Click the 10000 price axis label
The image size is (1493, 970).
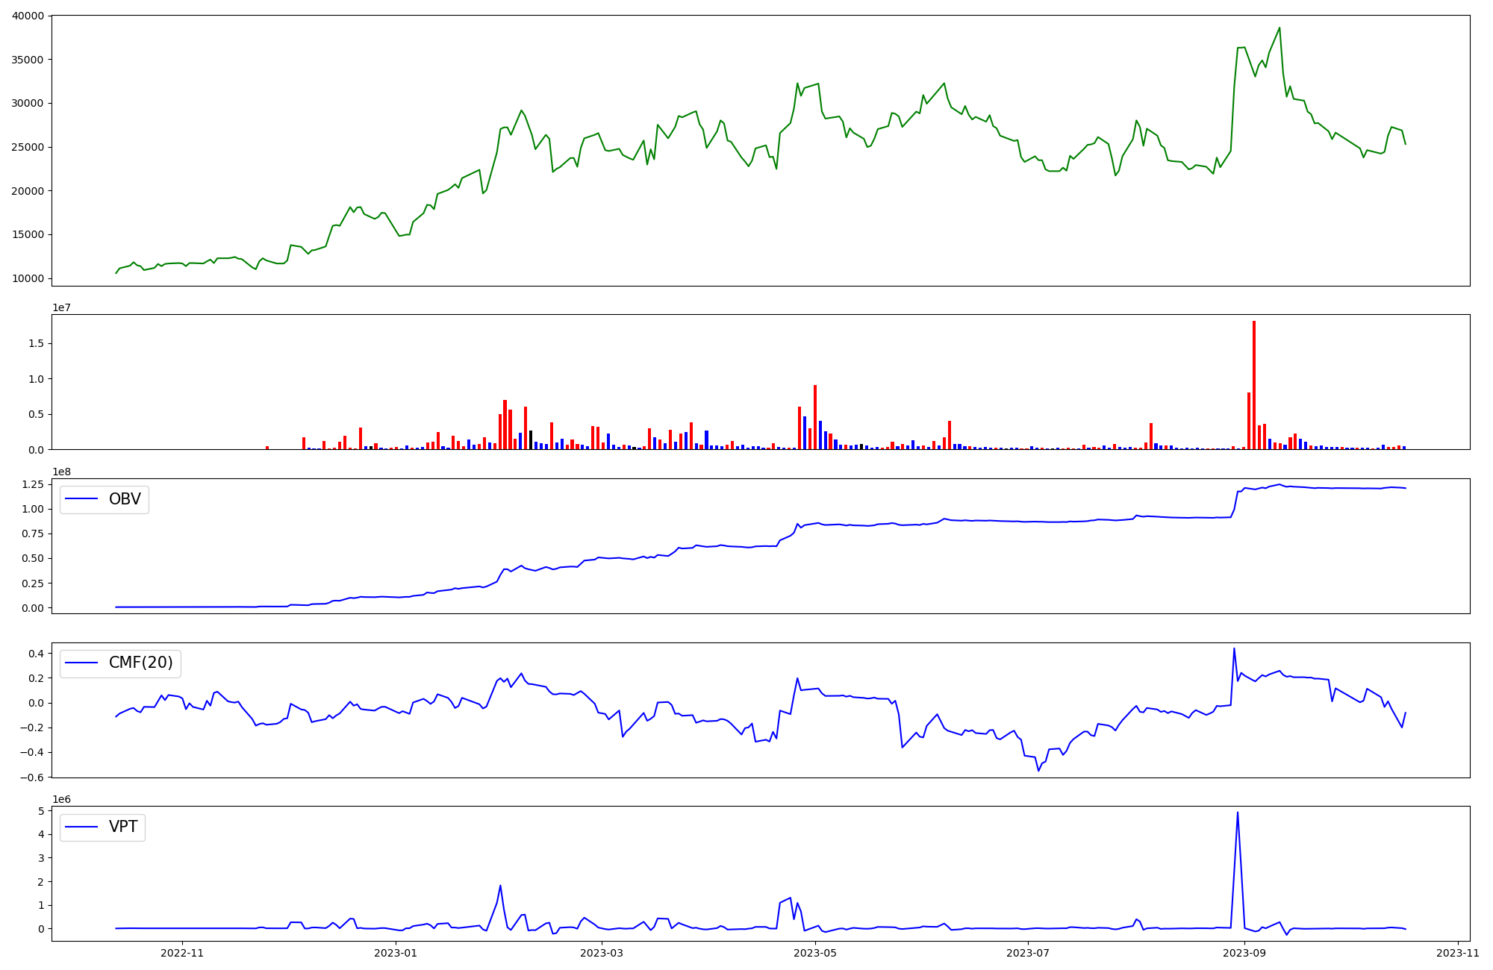tap(28, 278)
